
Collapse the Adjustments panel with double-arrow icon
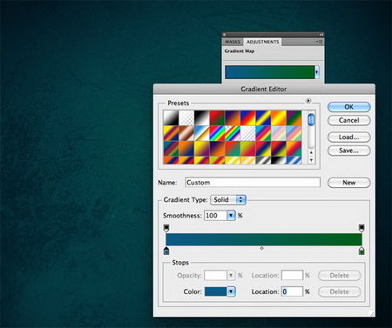tap(321, 35)
